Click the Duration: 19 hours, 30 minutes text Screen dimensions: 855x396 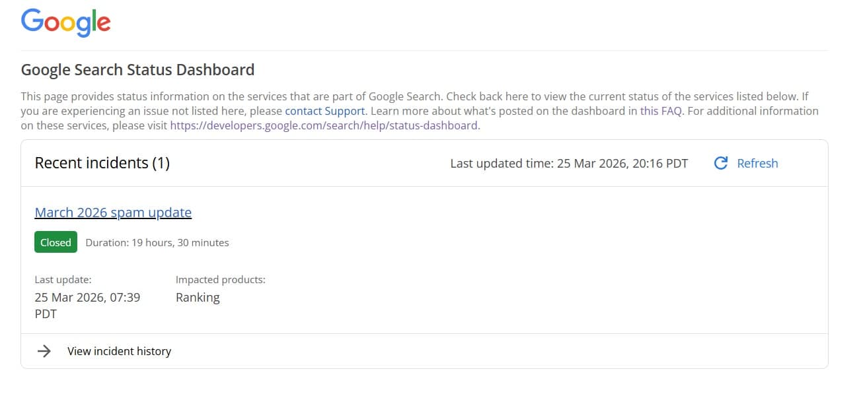(157, 242)
